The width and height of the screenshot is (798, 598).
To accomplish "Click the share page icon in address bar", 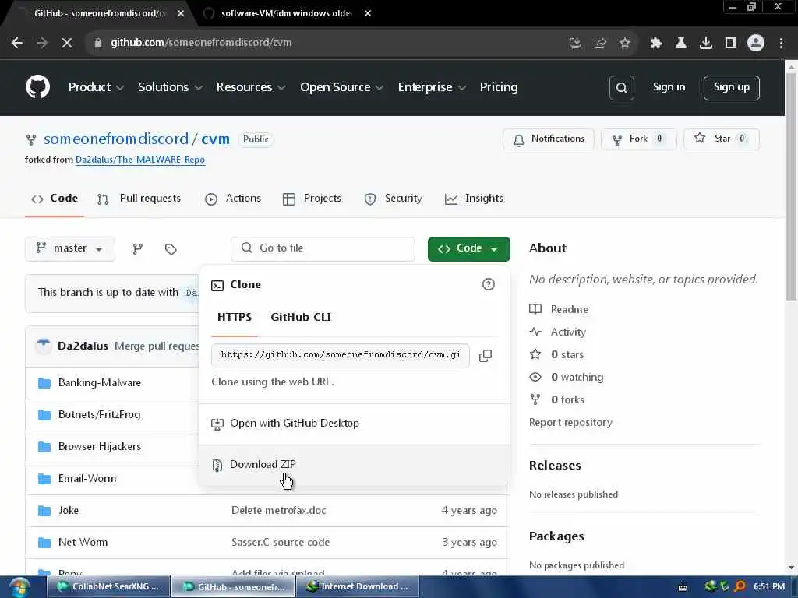I will [600, 44].
